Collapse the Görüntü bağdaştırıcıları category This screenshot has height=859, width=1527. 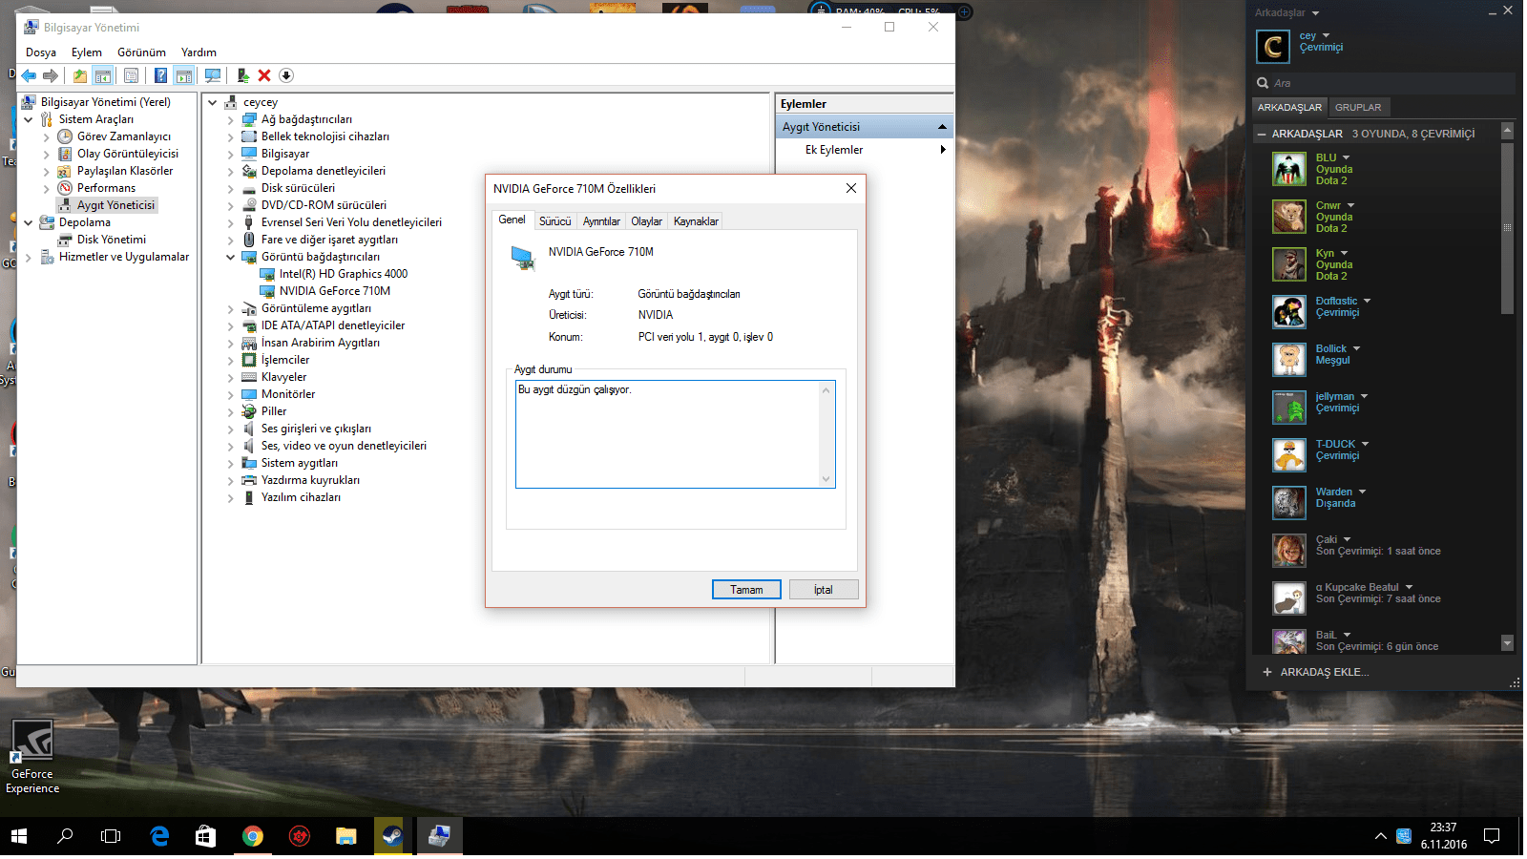[x=230, y=257]
